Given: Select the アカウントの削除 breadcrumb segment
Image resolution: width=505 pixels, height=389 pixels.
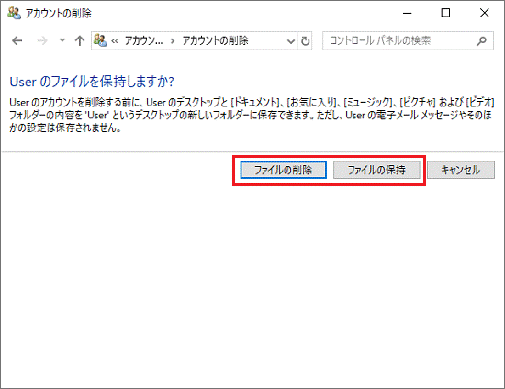Looking at the screenshot, I should [x=215, y=40].
